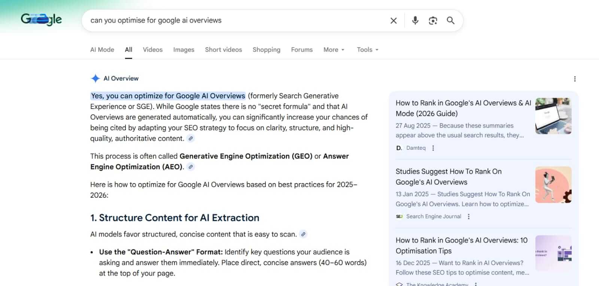Viewport: 599px width, 286px height.
Task: Open three-dot menu next to Damteq
Action: [433, 148]
